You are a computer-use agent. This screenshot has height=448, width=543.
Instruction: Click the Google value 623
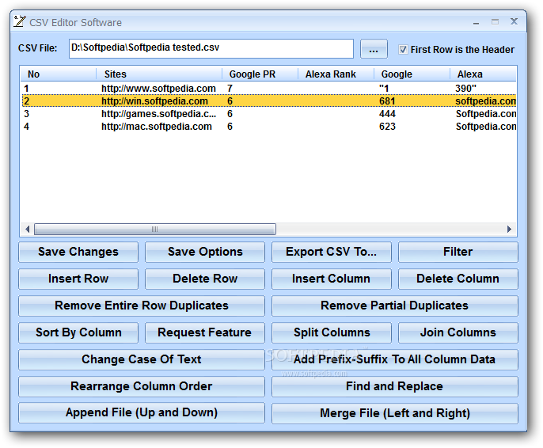click(387, 127)
